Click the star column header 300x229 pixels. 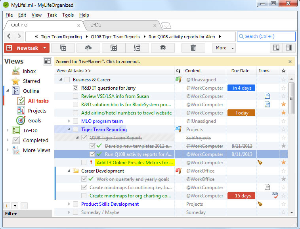[283, 71]
